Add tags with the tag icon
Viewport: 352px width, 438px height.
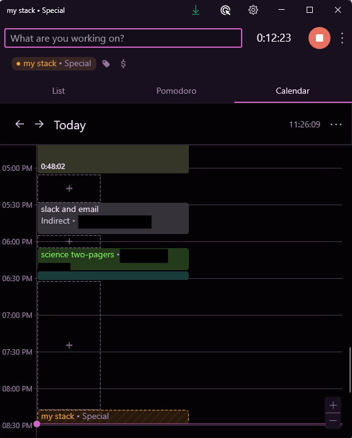(106, 64)
